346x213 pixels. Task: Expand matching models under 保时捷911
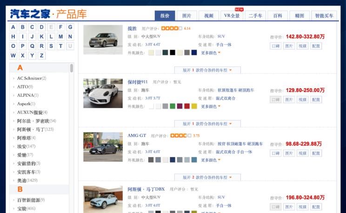tap(207, 124)
